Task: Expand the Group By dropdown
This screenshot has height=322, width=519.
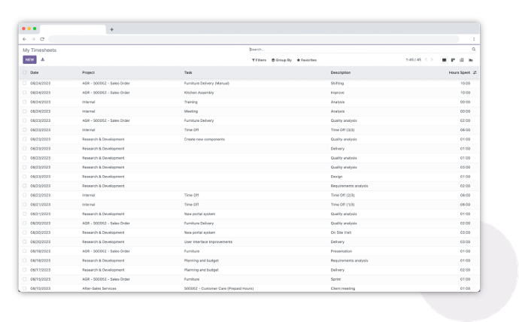Action: coord(281,59)
